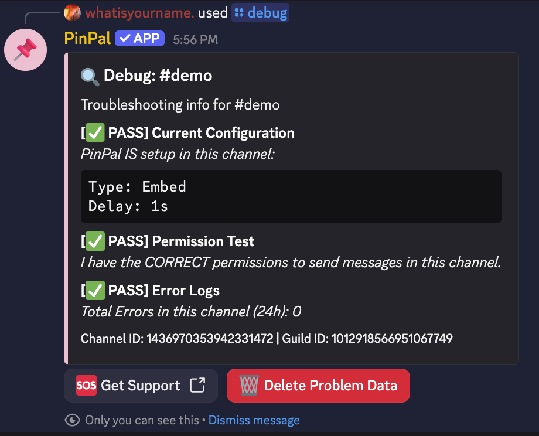Open the debug slash command pill
The height and width of the screenshot is (436, 539).
click(260, 12)
